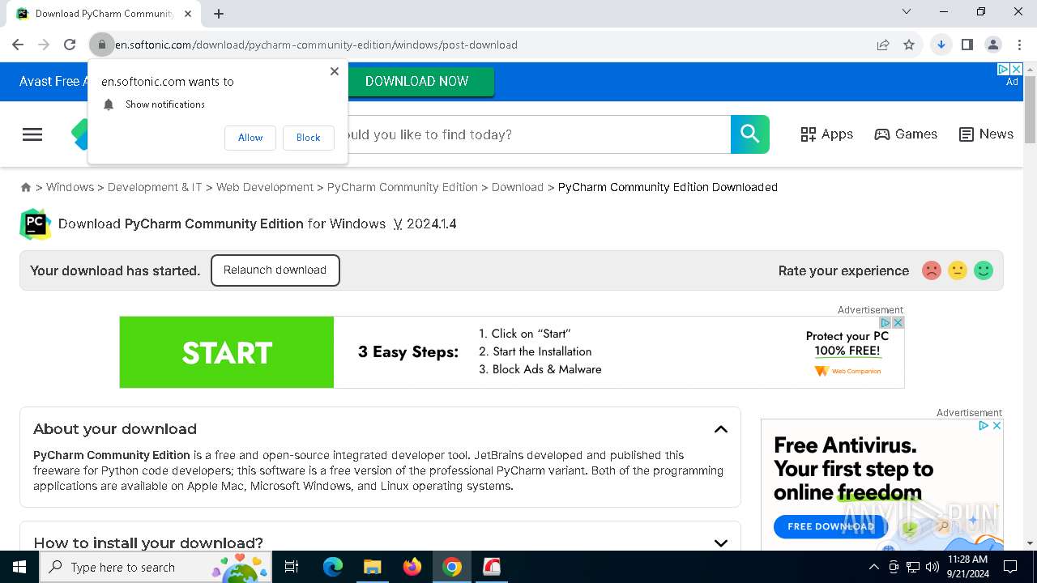
Task: Click the volume icon in system tray
Action: click(932, 567)
